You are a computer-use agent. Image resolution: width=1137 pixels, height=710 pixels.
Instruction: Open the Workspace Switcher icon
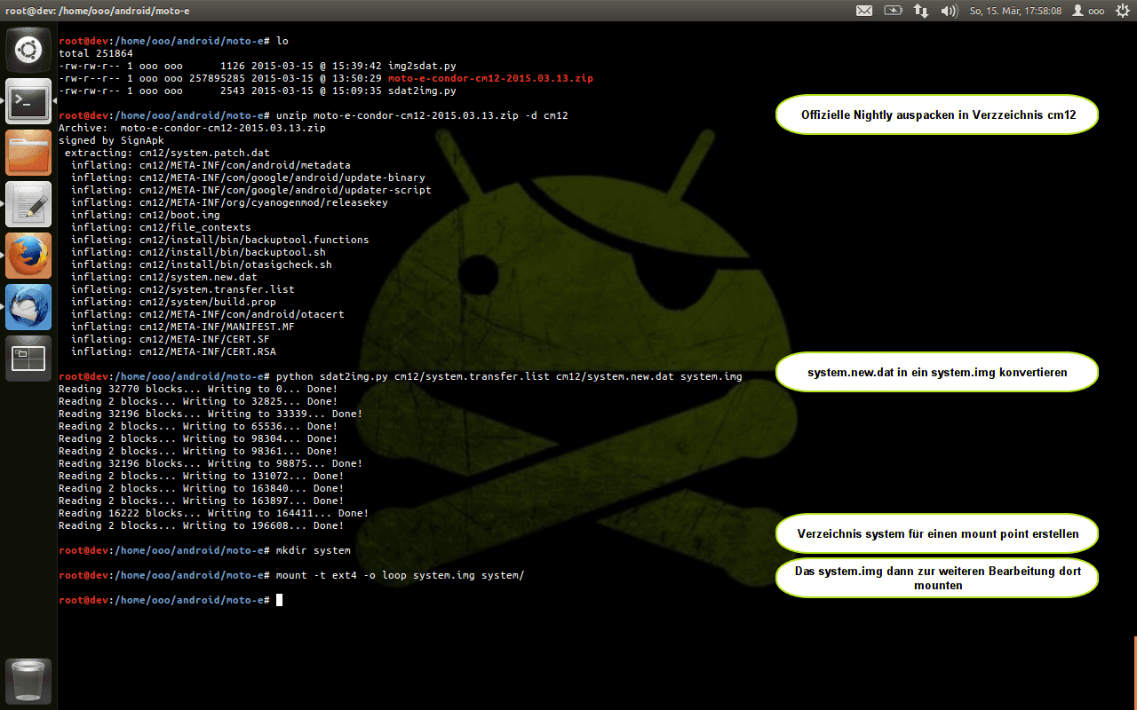28,359
